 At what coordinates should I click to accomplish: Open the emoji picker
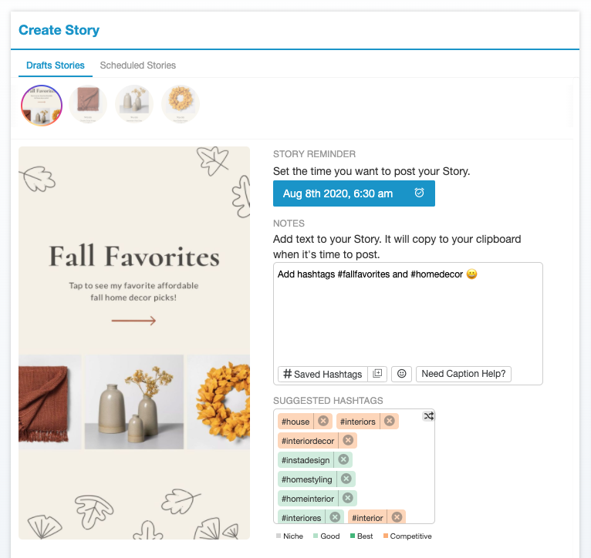click(400, 374)
